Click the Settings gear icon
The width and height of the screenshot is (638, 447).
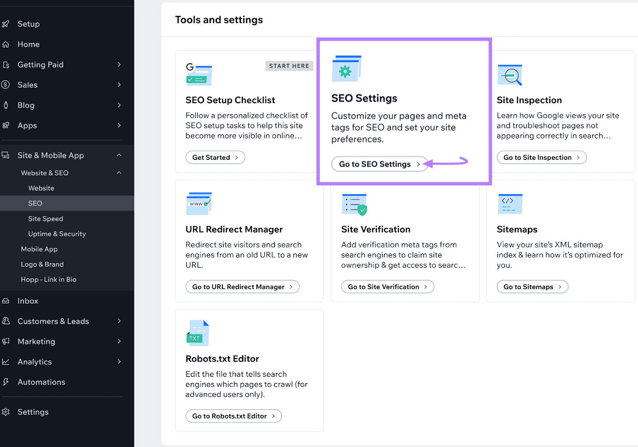pyautogui.click(x=6, y=412)
